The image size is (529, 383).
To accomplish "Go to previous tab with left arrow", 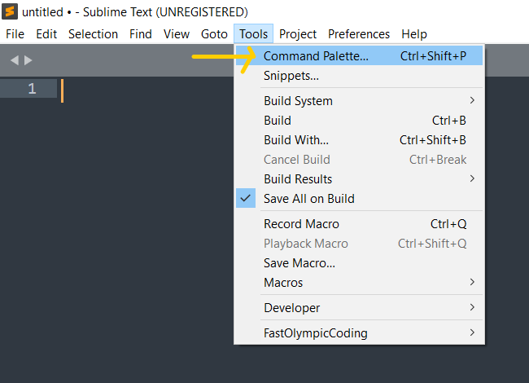I will pyautogui.click(x=14, y=60).
